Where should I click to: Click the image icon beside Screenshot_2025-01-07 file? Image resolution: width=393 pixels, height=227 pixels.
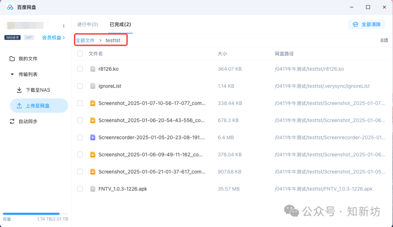pyautogui.click(x=92, y=103)
